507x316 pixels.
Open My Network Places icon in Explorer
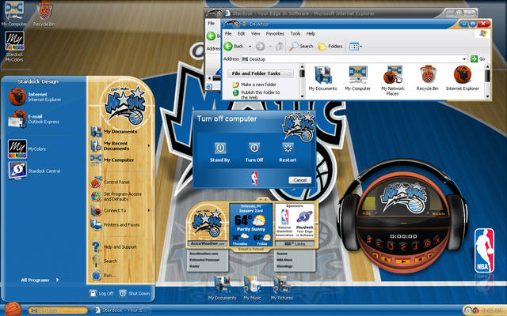click(x=394, y=76)
